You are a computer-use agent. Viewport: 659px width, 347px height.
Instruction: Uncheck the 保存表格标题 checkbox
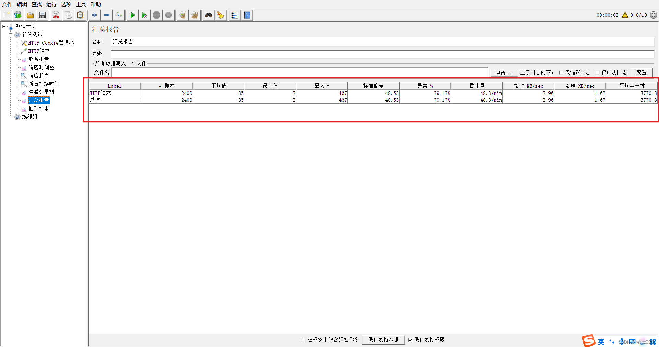click(x=410, y=340)
